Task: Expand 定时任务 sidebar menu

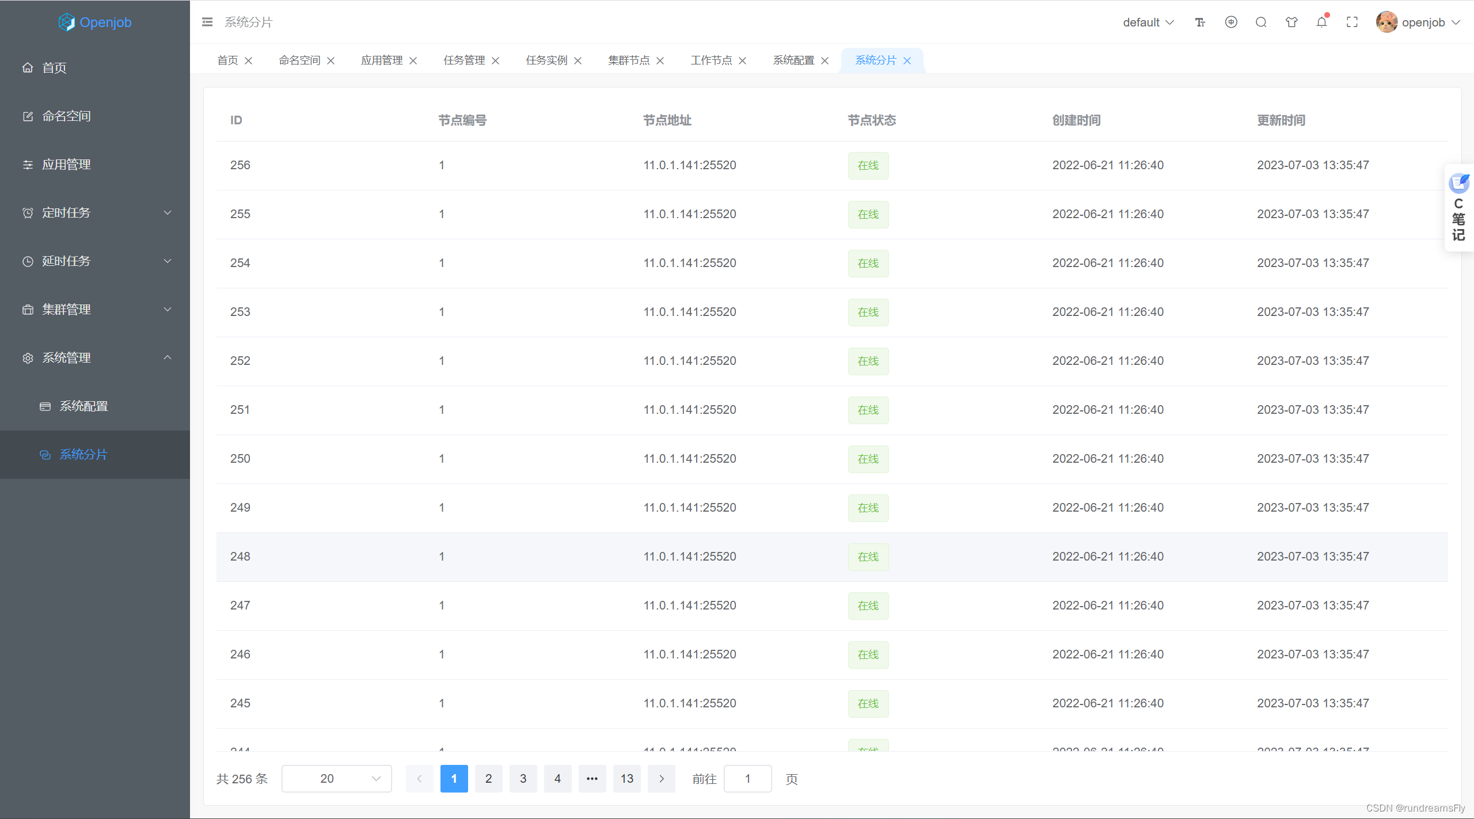Action: [95, 213]
